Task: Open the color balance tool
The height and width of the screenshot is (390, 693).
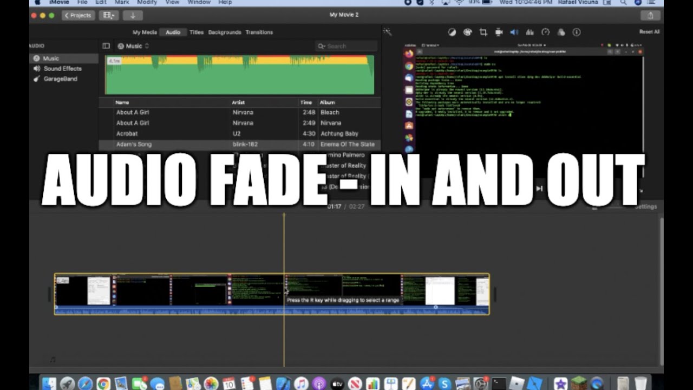Action: click(452, 32)
